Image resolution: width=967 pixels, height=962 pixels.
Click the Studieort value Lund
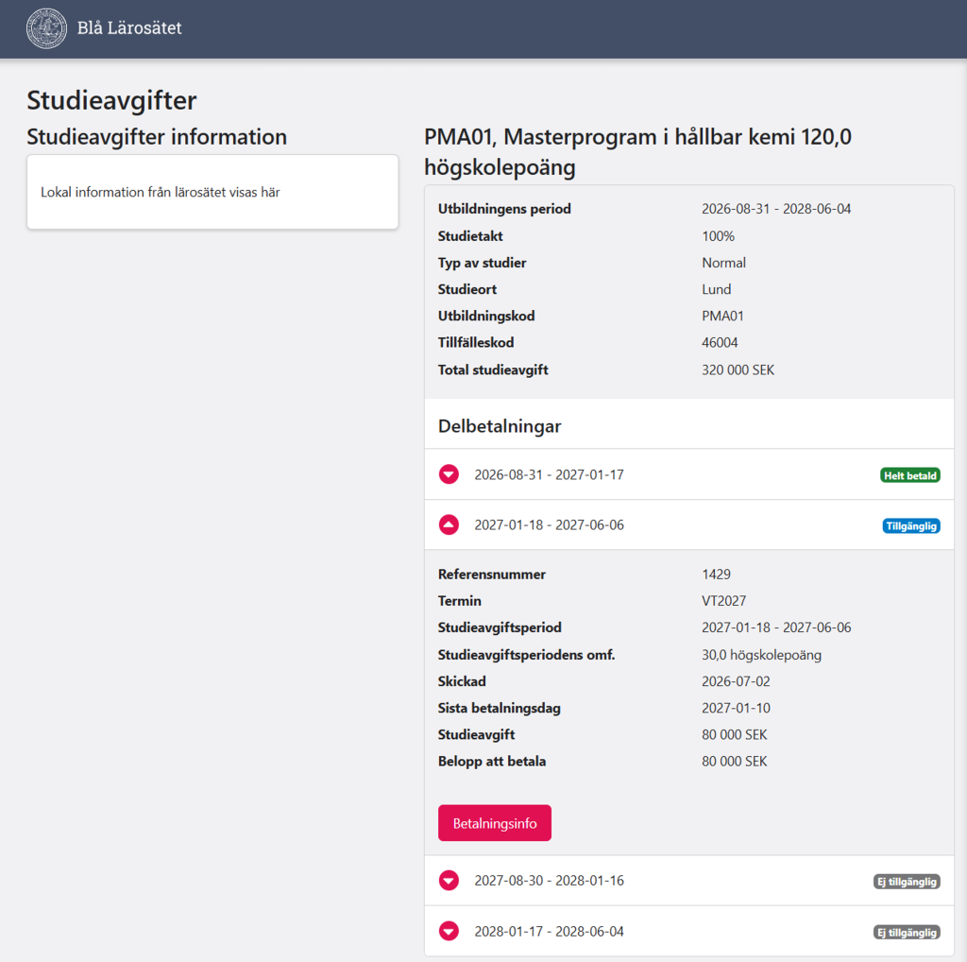(716, 289)
